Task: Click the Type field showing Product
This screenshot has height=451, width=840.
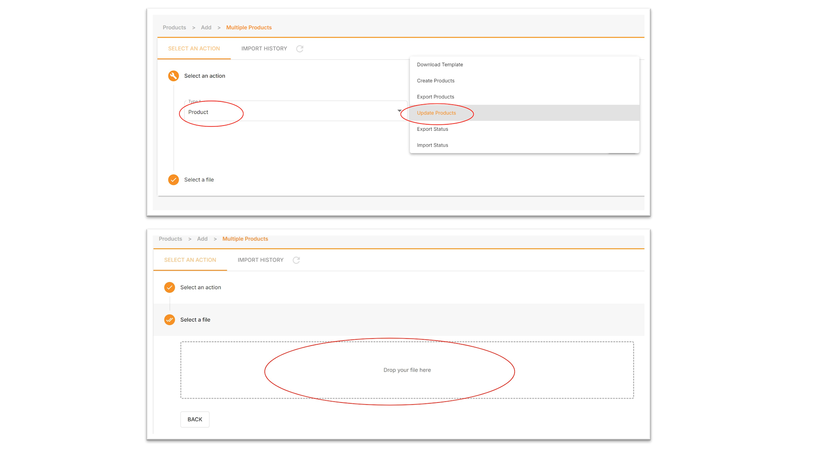Action: click(296, 111)
